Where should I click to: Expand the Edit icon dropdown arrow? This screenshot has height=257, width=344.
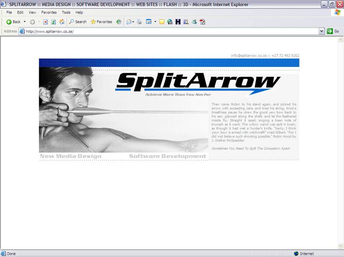[x=155, y=22]
